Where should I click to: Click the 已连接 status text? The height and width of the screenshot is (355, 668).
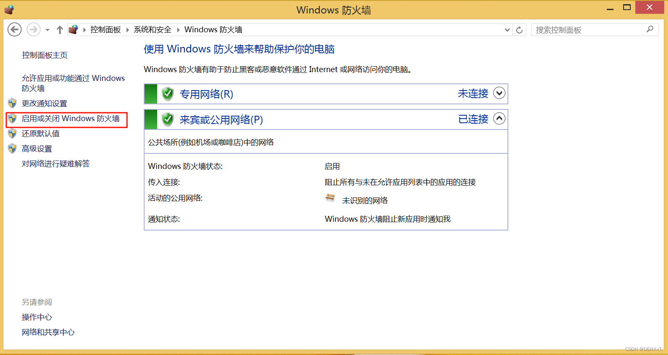(x=473, y=119)
